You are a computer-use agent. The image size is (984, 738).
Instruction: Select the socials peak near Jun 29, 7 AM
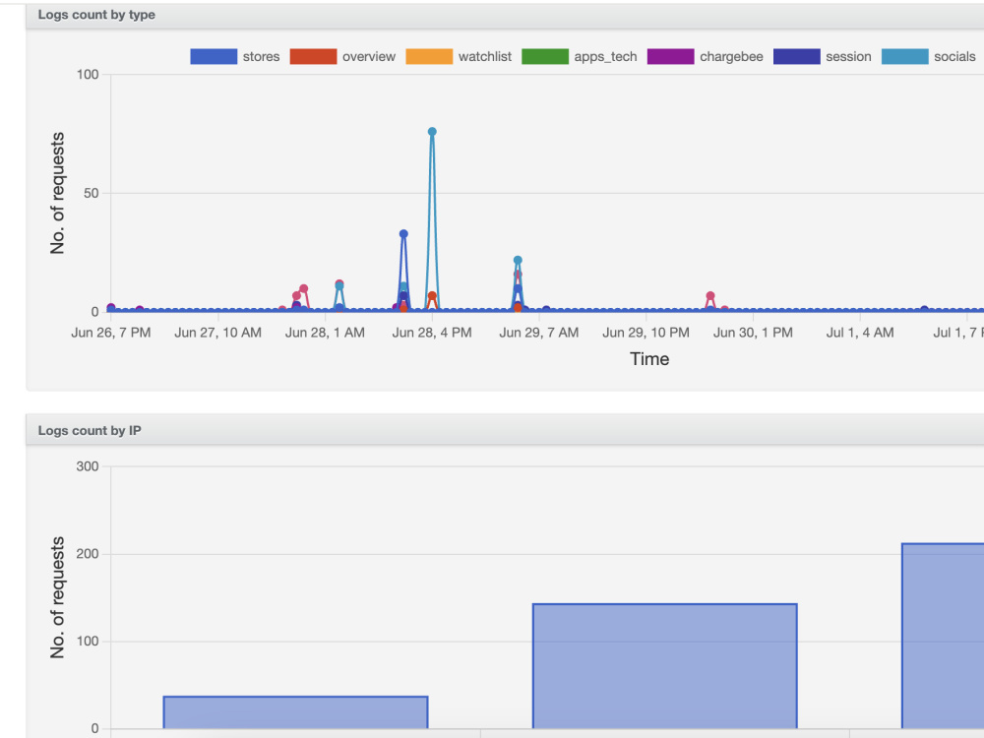pyautogui.click(x=518, y=261)
